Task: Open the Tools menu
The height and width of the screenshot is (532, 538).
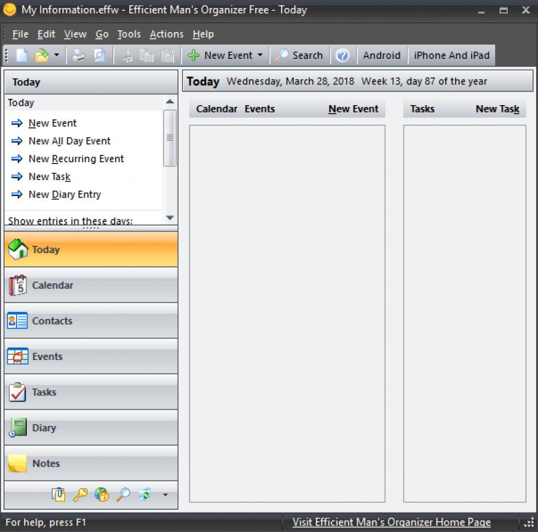Action: point(129,34)
